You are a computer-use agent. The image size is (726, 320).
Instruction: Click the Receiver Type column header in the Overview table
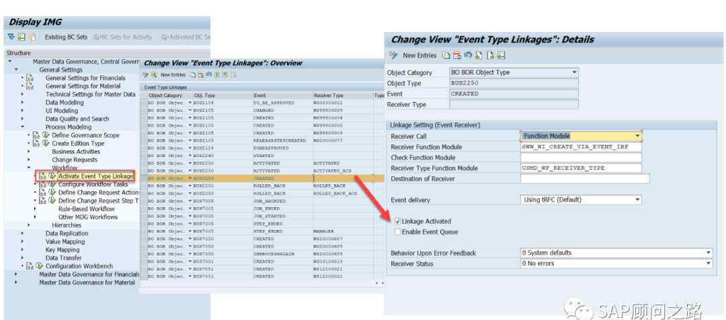[x=343, y=95]
